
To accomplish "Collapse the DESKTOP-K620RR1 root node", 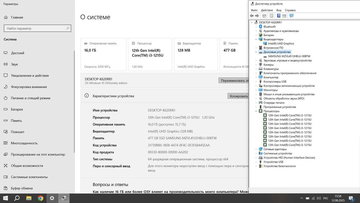I will pyautogui.click(x=252, y=22).
